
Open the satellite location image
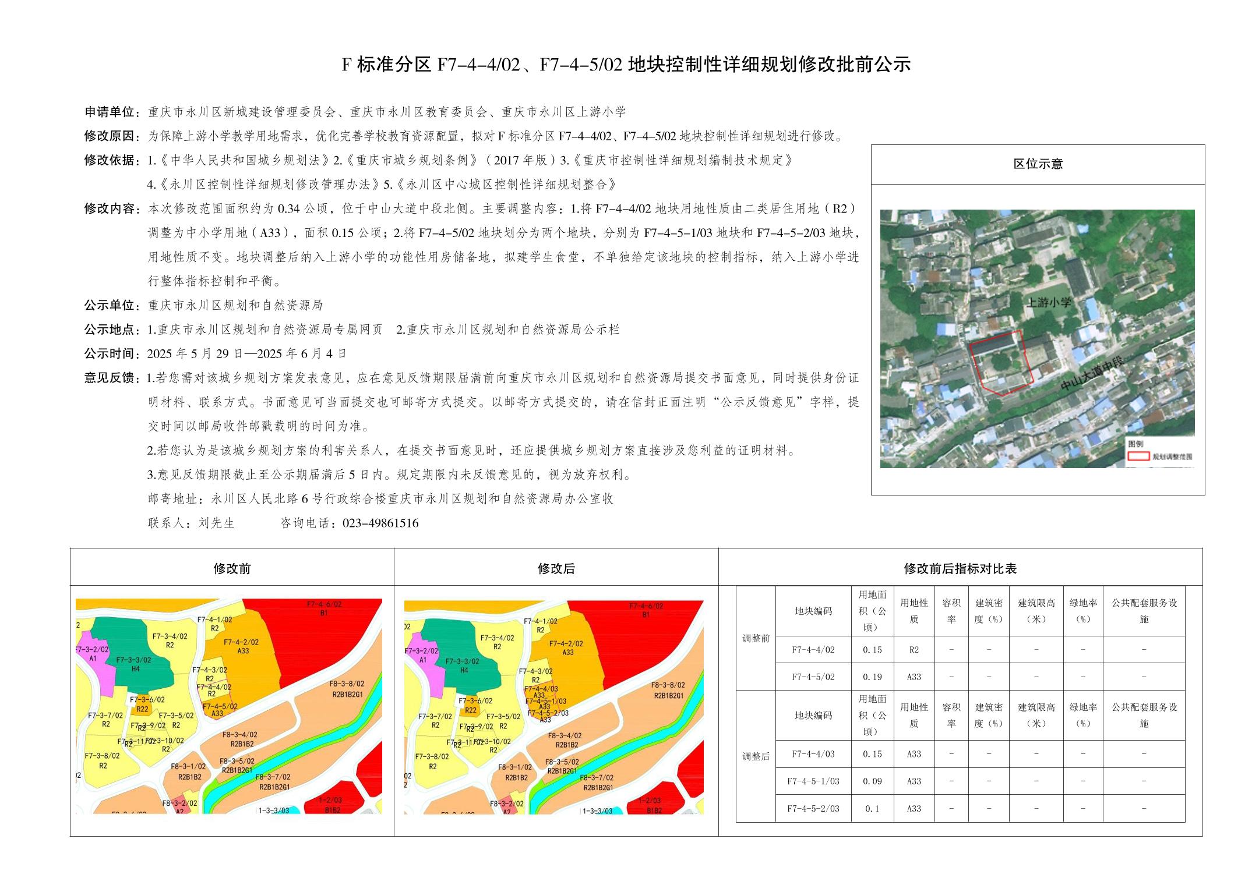point(1037,338)
